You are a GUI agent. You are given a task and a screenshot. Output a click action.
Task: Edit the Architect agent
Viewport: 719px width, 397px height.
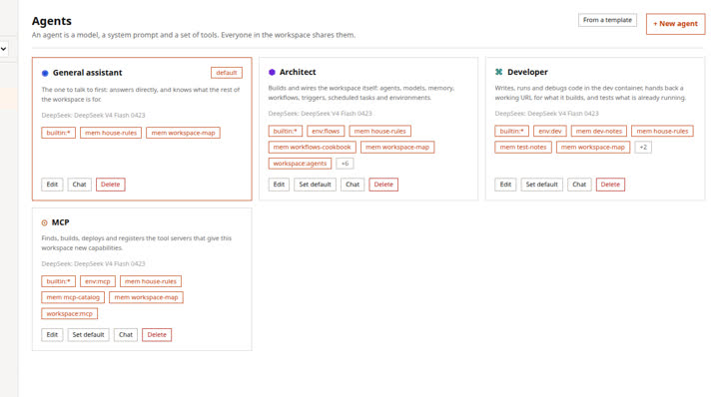tap(279, 185)
